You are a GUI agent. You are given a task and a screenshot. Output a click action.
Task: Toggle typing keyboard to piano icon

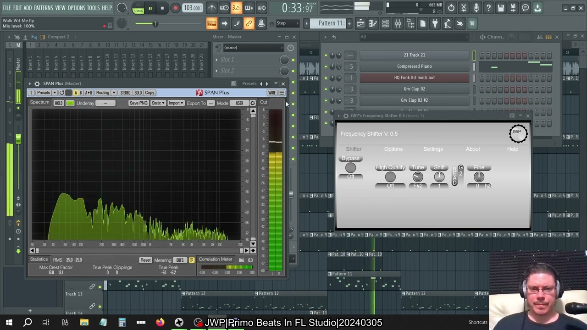pyautogui.click(x=211, y=23)
